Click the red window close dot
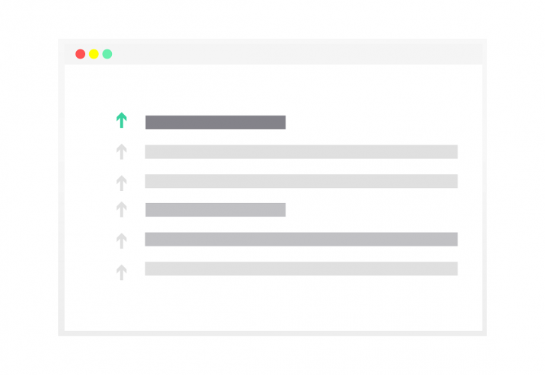Screen dimensions: 545x375 click(80, 54)
